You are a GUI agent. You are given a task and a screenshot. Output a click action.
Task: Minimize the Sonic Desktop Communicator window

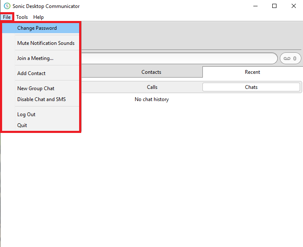[x=255, y=6]
